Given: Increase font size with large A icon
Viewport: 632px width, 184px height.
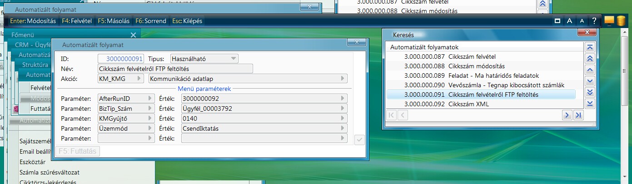Looking at the screenshot, I should point(569,21).
